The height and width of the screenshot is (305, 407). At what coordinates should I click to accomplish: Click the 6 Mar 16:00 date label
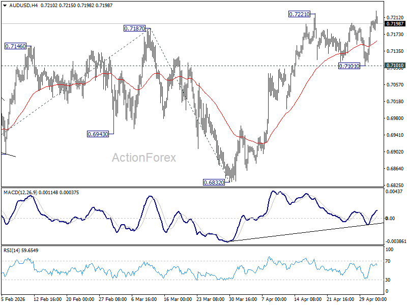[144, 299]
